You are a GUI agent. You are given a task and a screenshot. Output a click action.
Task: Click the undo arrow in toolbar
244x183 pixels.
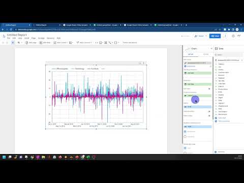coord(3,43)
